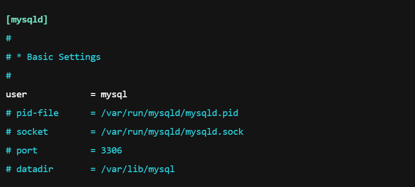This screenshot has height=187, width=415.
Task: Click the hash sign before pid-file
Action: point(9,113)
